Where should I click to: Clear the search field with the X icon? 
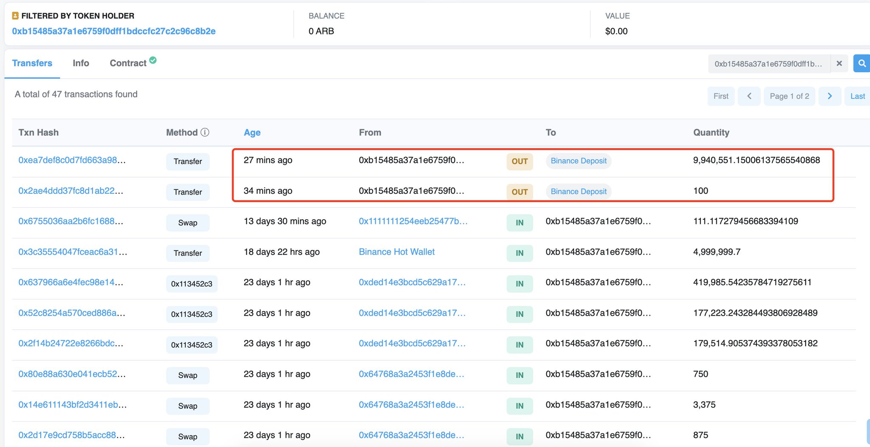[839, 63]
